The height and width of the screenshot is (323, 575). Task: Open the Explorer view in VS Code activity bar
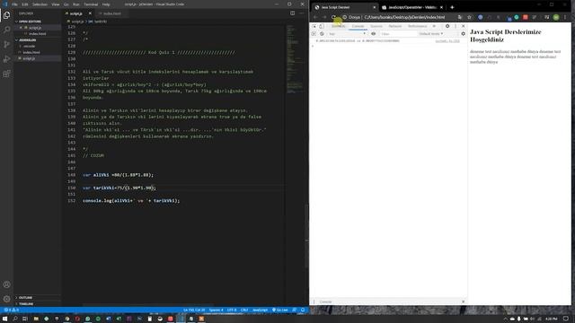pos(6,15)
